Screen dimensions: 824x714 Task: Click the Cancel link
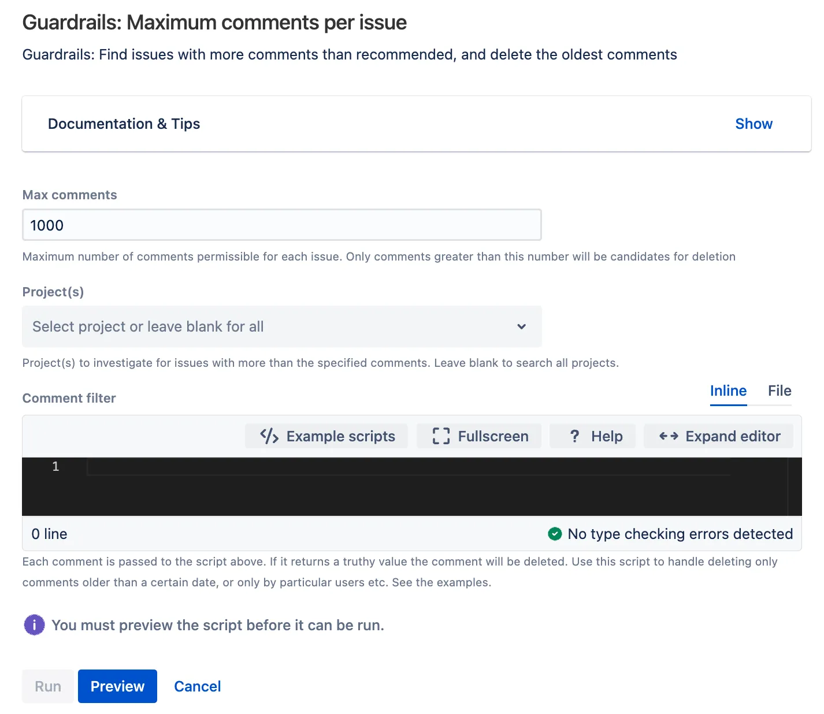pyautogui.click(x=198, y=686)
